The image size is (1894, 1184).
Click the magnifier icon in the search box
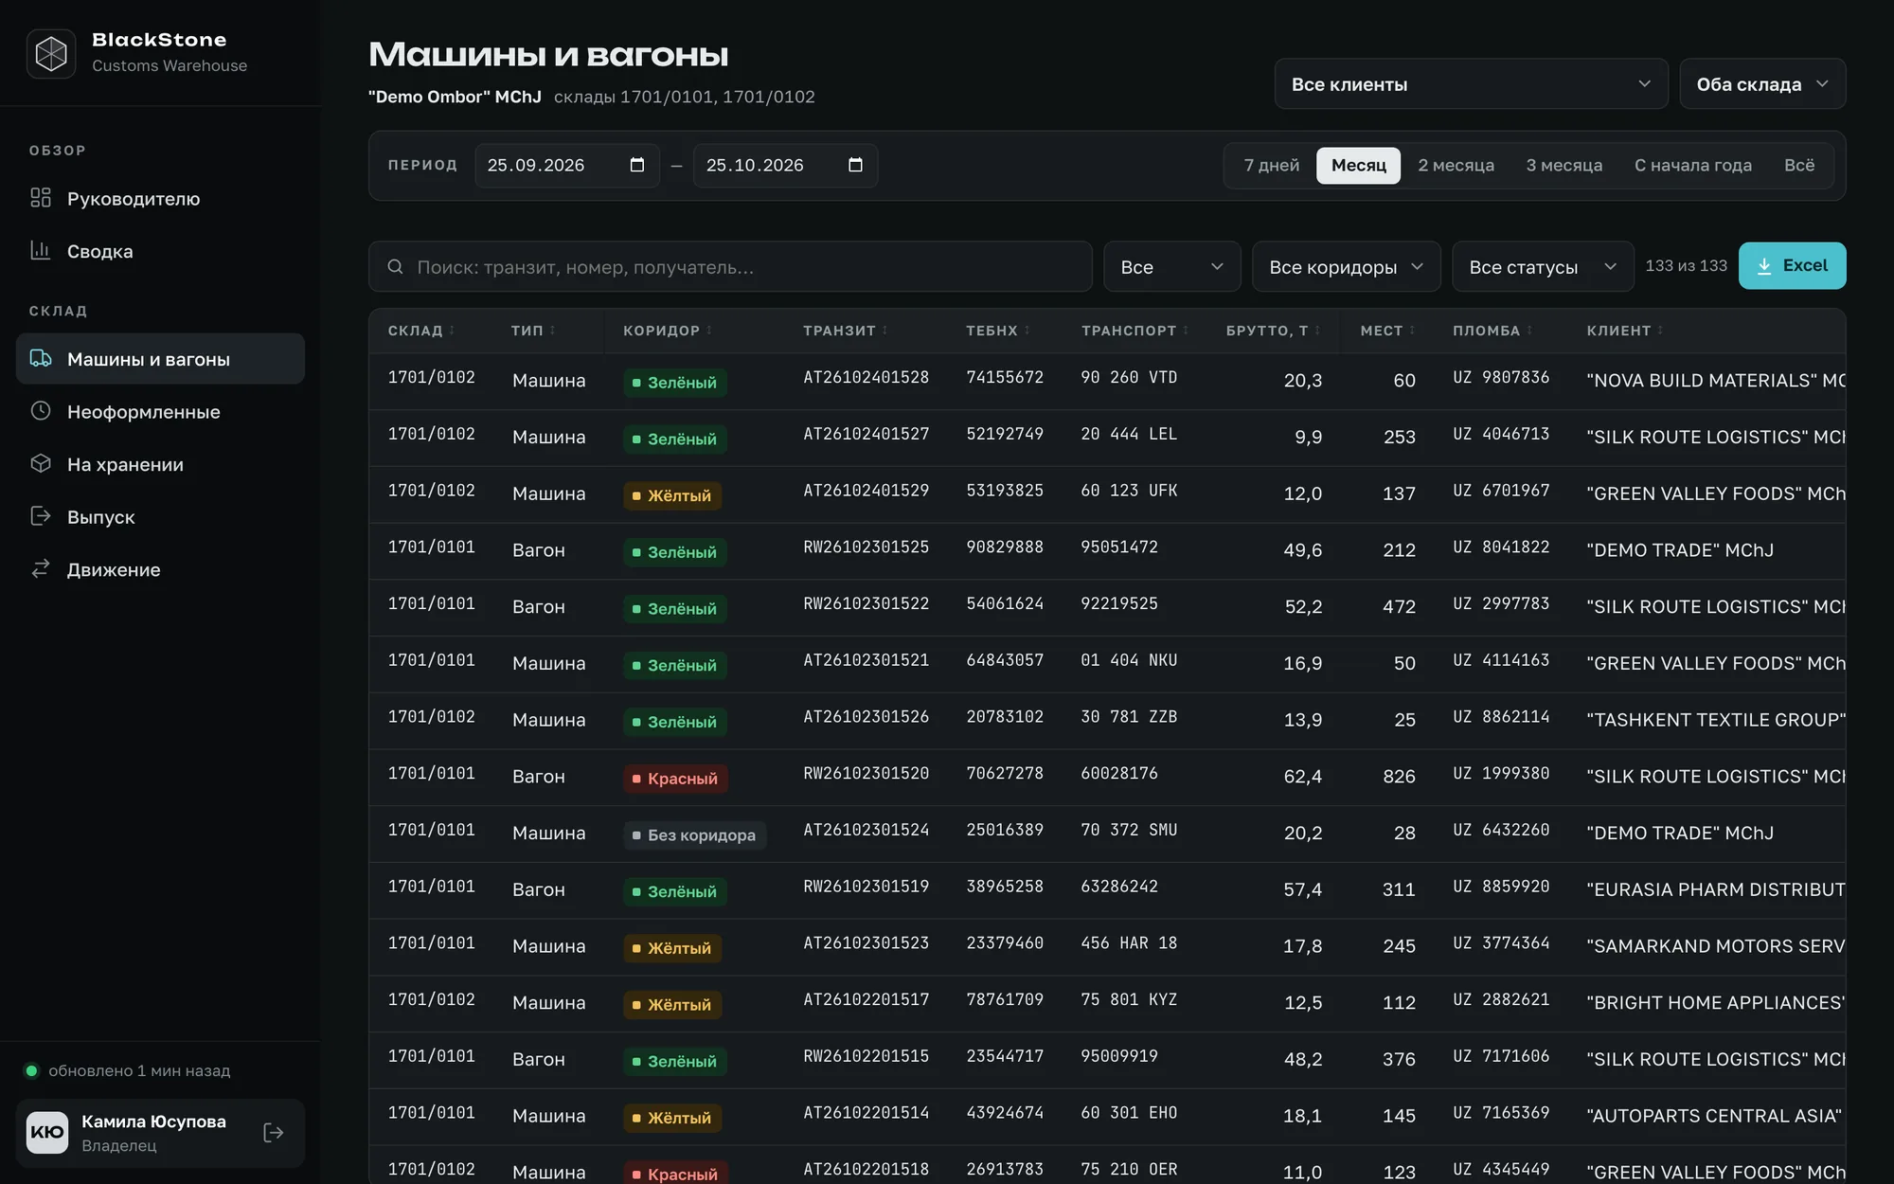pyautogui.click(x=396, y=267)
